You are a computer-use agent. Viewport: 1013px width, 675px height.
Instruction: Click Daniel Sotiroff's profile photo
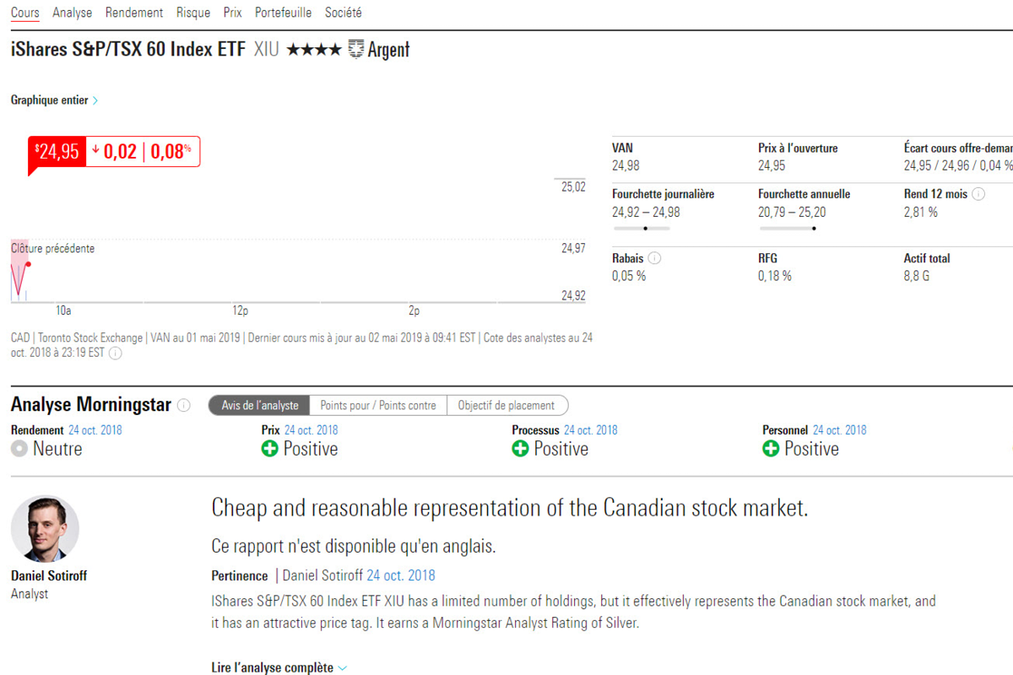click(45, 529)
